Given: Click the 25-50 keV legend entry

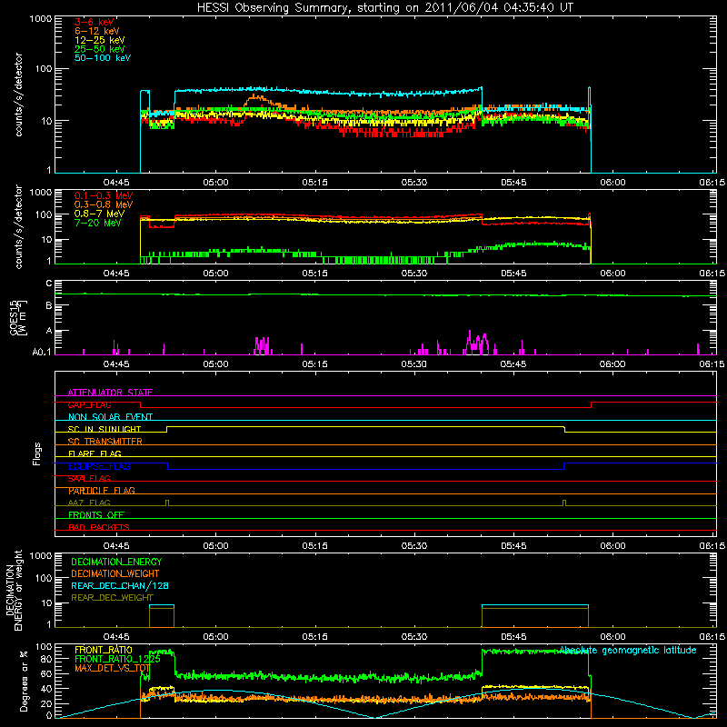Looking at the screenshot, I should click(x=100, y=49).
